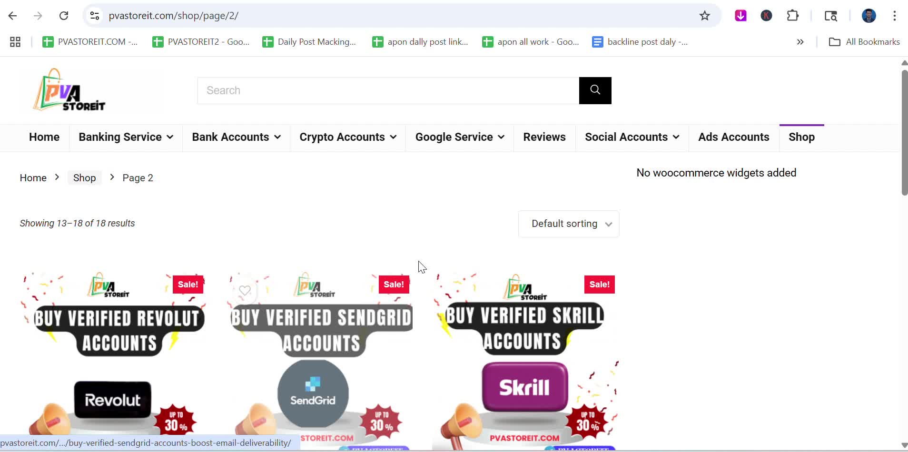Open the apps grid in bookmarks bar

[x=15, y=42]
